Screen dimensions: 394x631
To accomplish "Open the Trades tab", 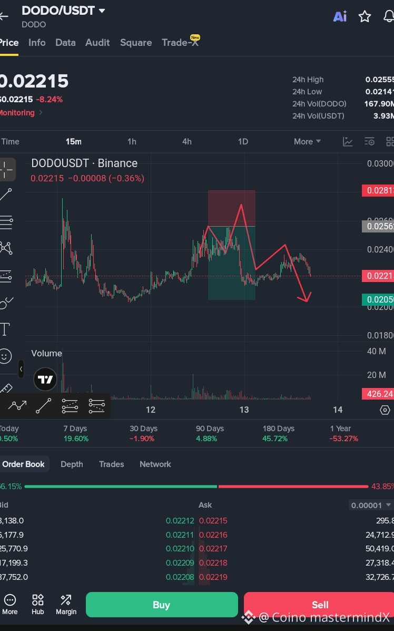I will 111,464.
